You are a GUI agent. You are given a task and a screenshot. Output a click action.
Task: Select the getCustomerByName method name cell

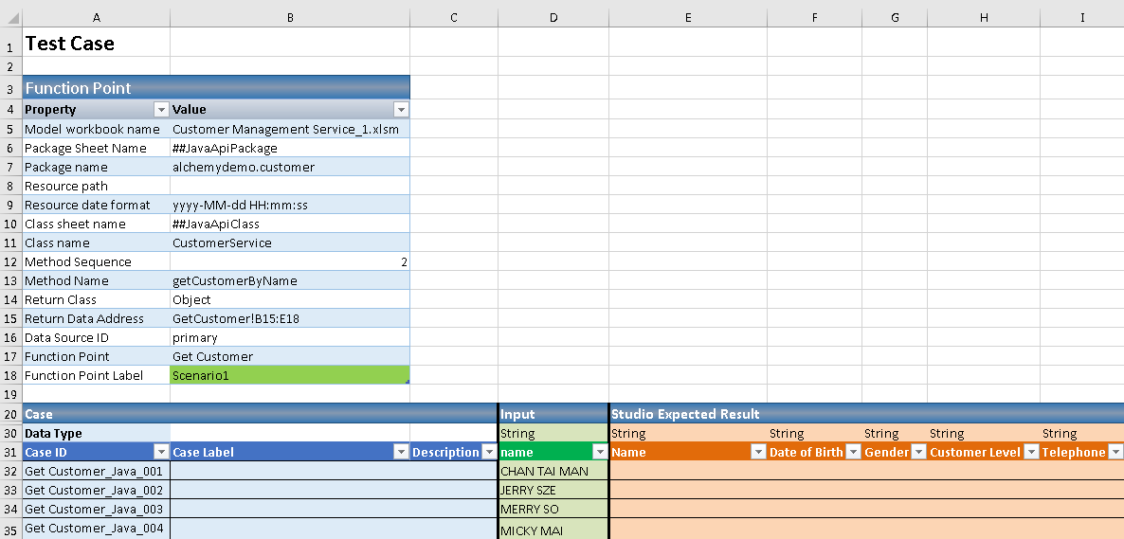(289, 281)
